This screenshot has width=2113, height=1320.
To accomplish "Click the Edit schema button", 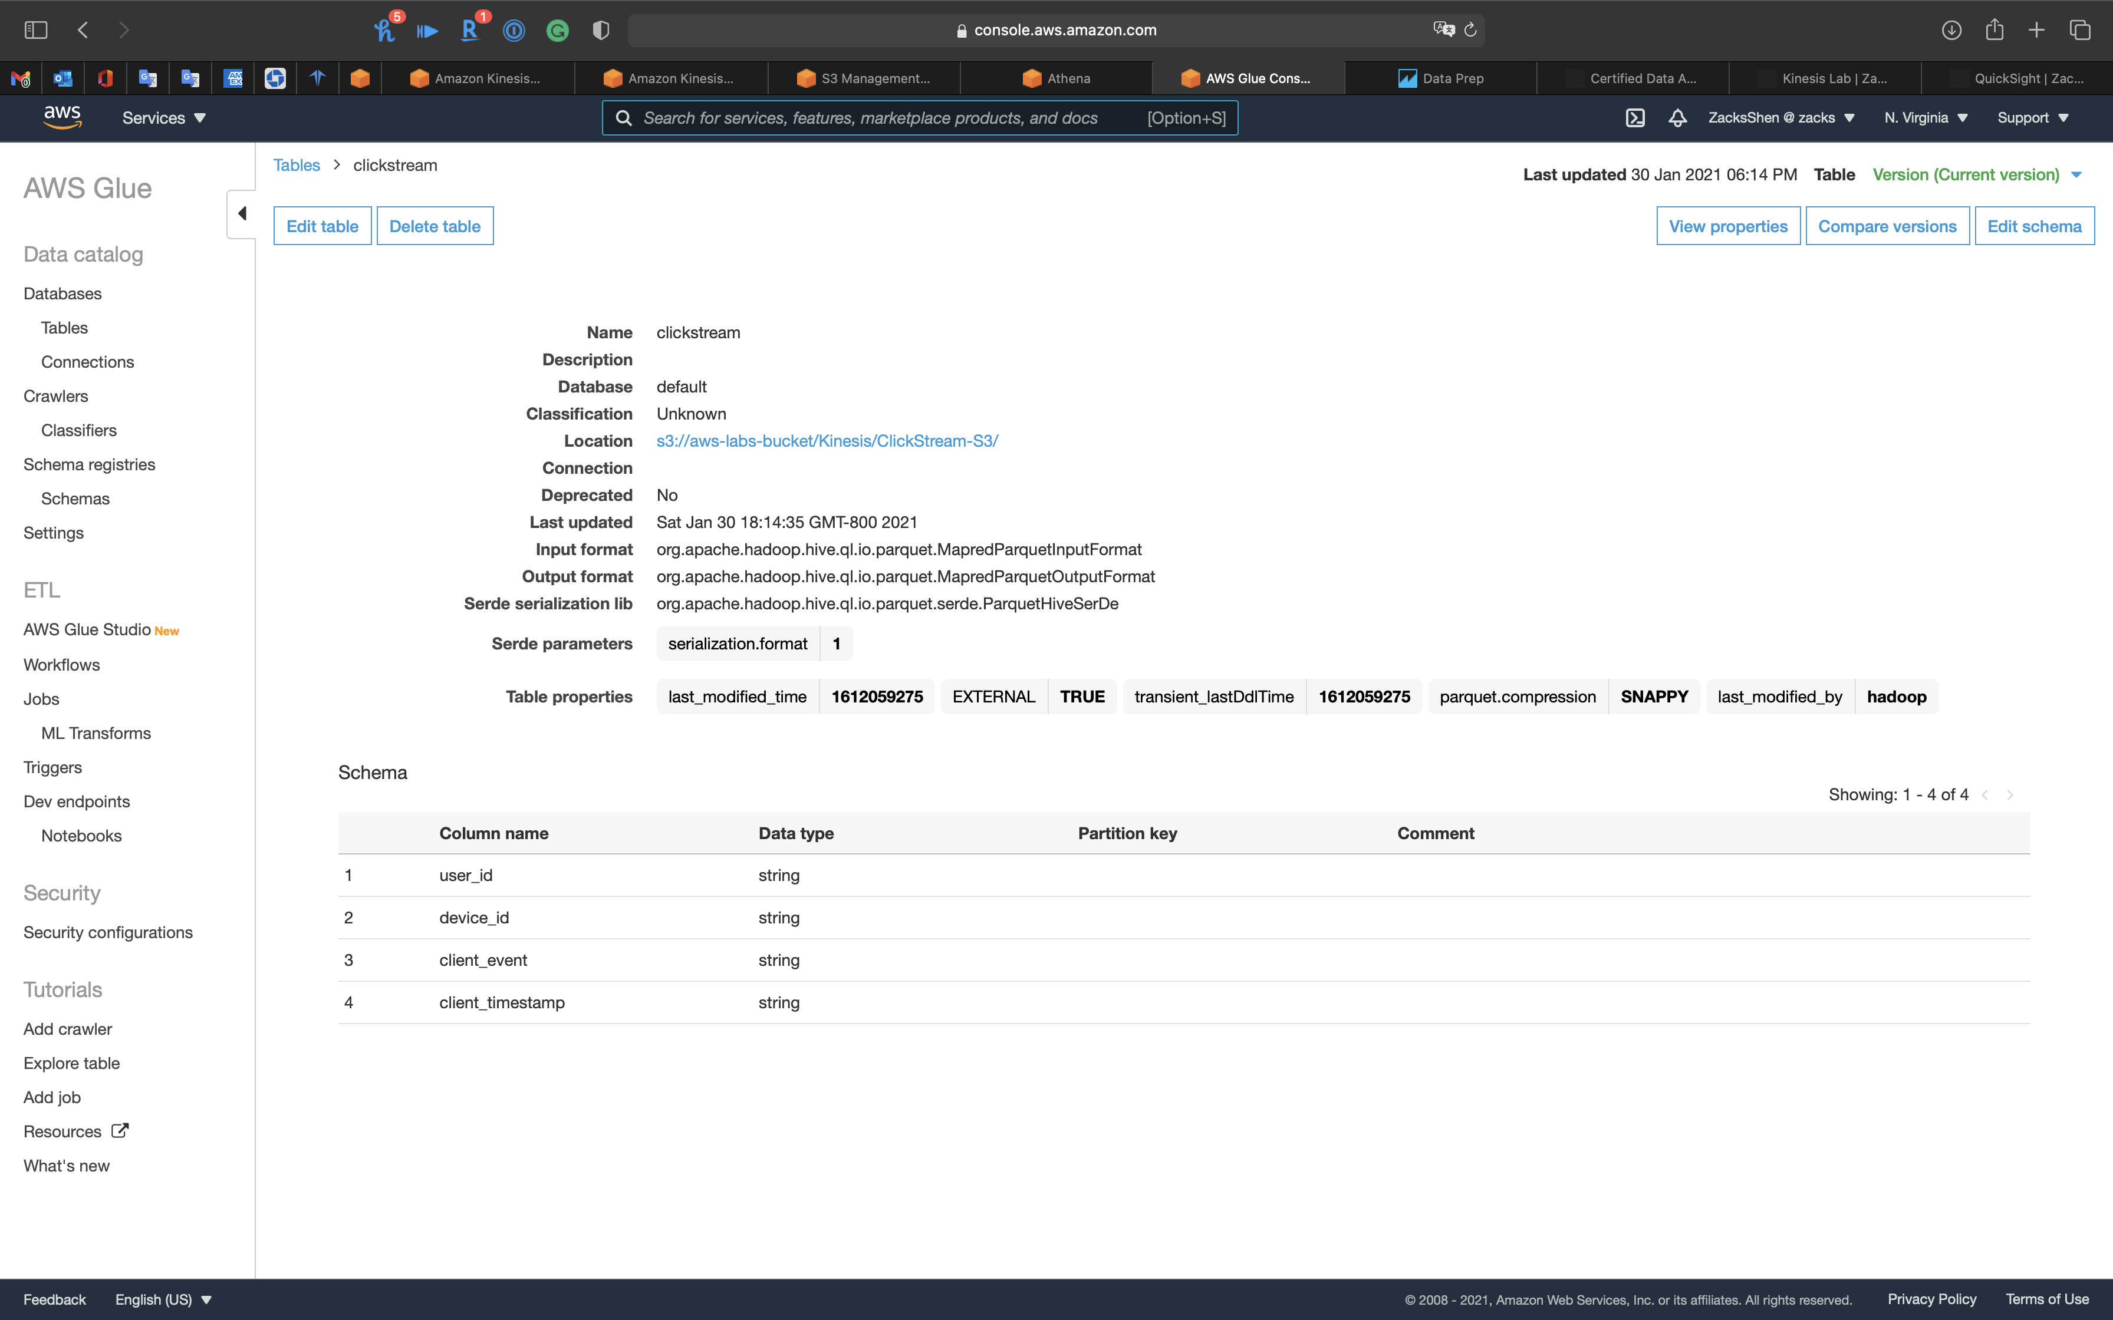I will pyautogui.click(x=2033, y=226).
